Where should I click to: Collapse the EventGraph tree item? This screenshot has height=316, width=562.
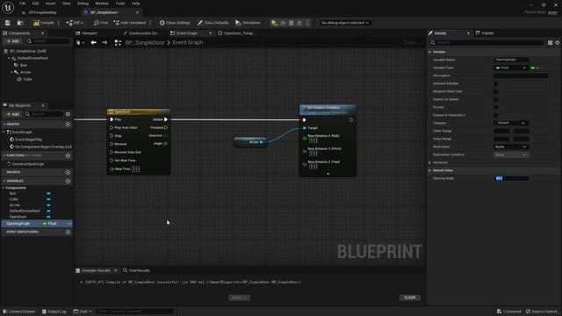4,132
